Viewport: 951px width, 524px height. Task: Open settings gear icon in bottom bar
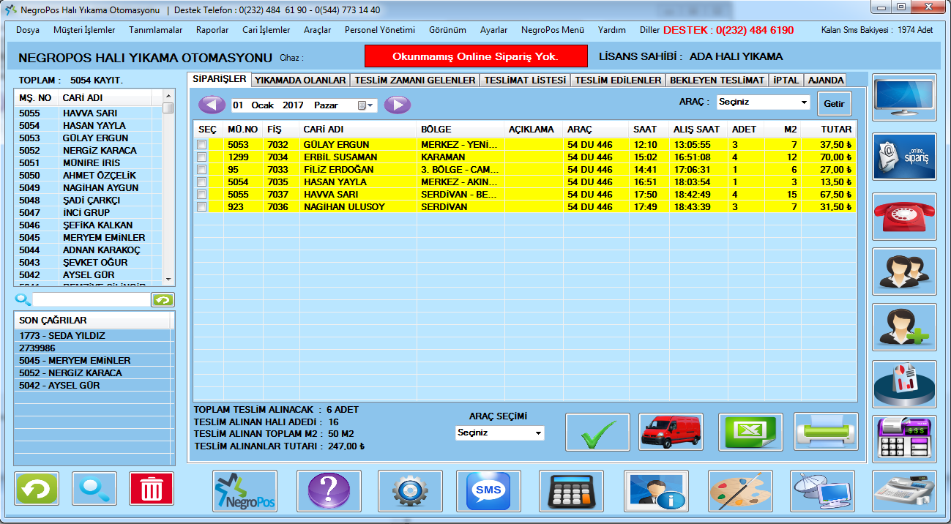click(x=410, y=491)
